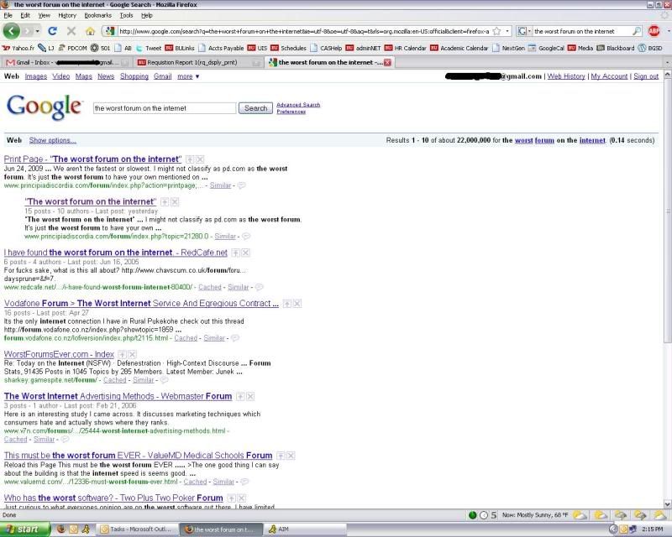Expand 'Show options...' for search results

click(53, 140)
